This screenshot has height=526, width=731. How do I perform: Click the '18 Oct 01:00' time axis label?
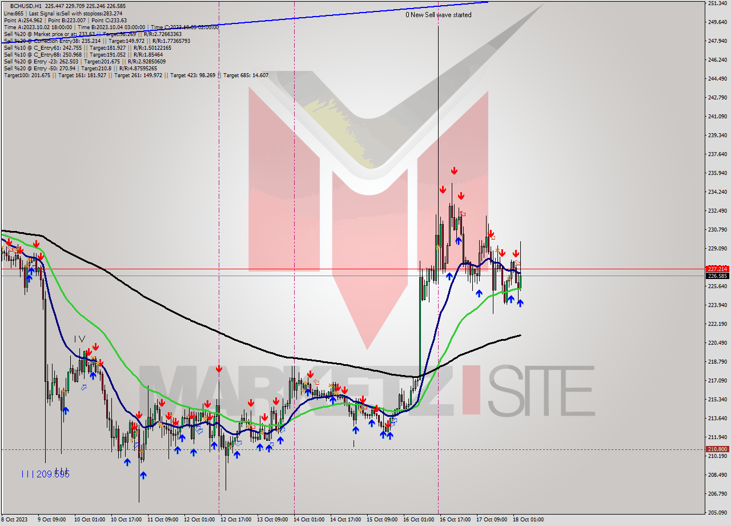[528, 520]
